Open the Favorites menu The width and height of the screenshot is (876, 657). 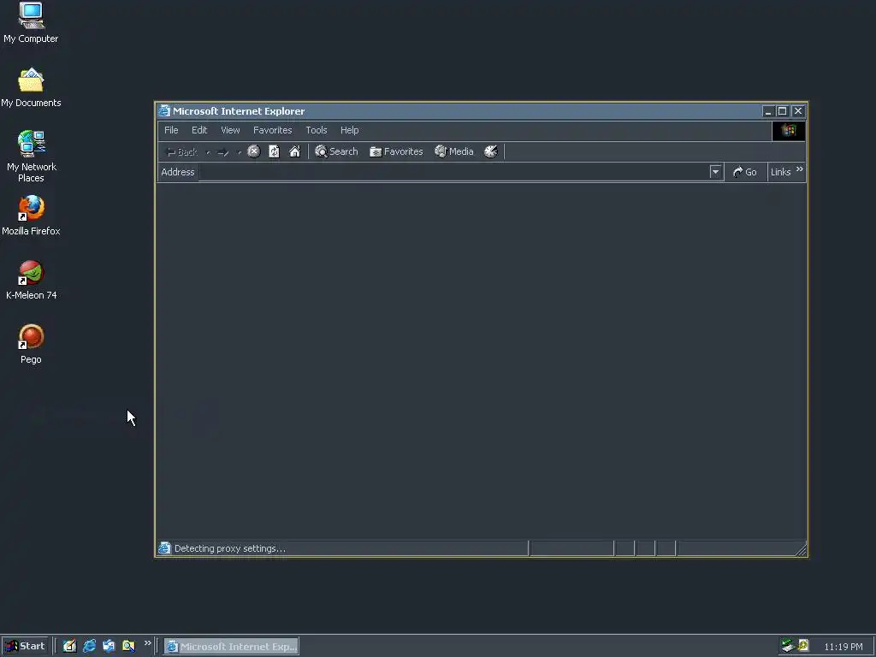coord(273,130)
